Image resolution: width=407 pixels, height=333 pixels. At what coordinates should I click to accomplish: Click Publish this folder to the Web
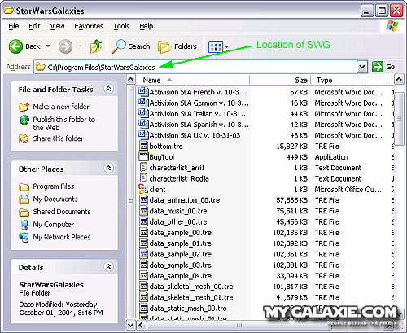click(x=64, y=124)
